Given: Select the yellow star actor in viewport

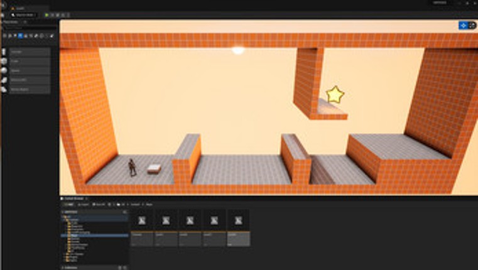Looking at the screenshot, I should point(335,94).
